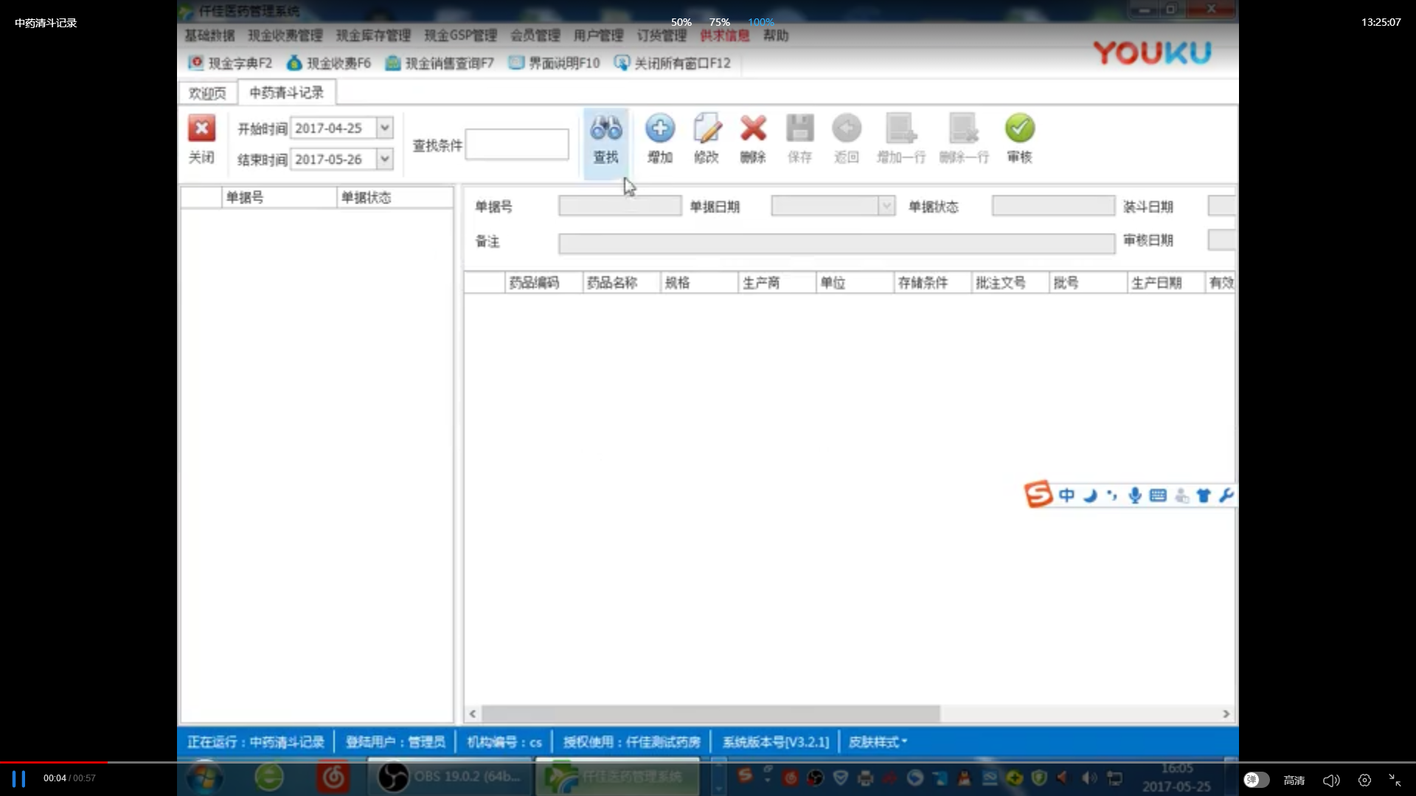The width and height of the screenshot is (1416, 796).
Task: Open the 订货管理 menu
Action: pos(662,35)
